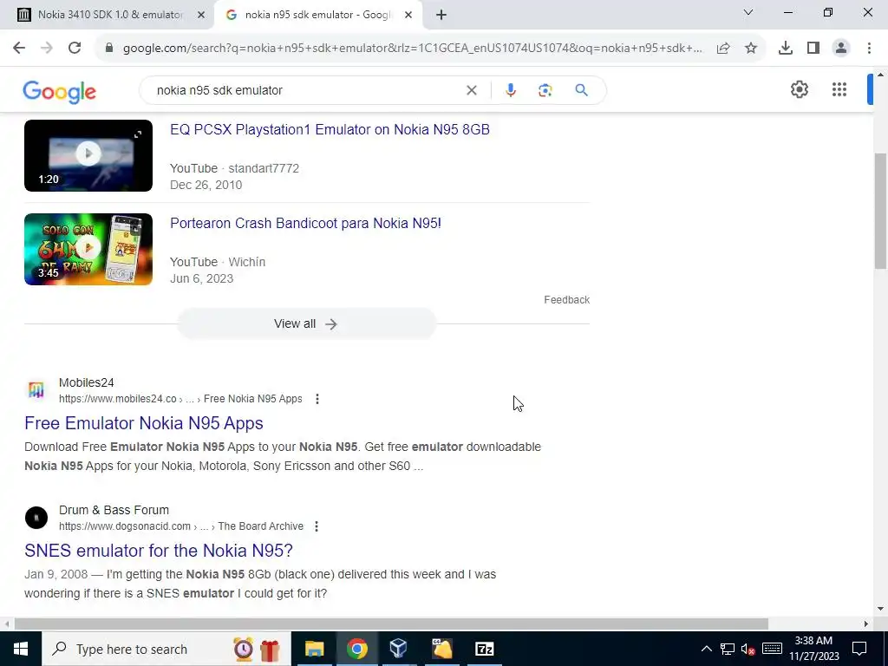888x666 pixels.
Task: Open Google quick settings gear
Action: click(799, 89)
